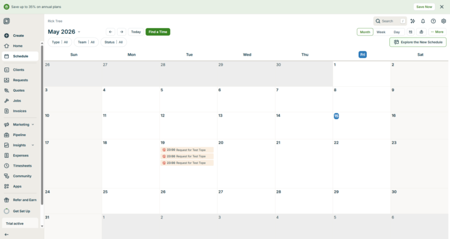Open the More options menu
This screenshot has width=450, height=239.
[437, 32]
